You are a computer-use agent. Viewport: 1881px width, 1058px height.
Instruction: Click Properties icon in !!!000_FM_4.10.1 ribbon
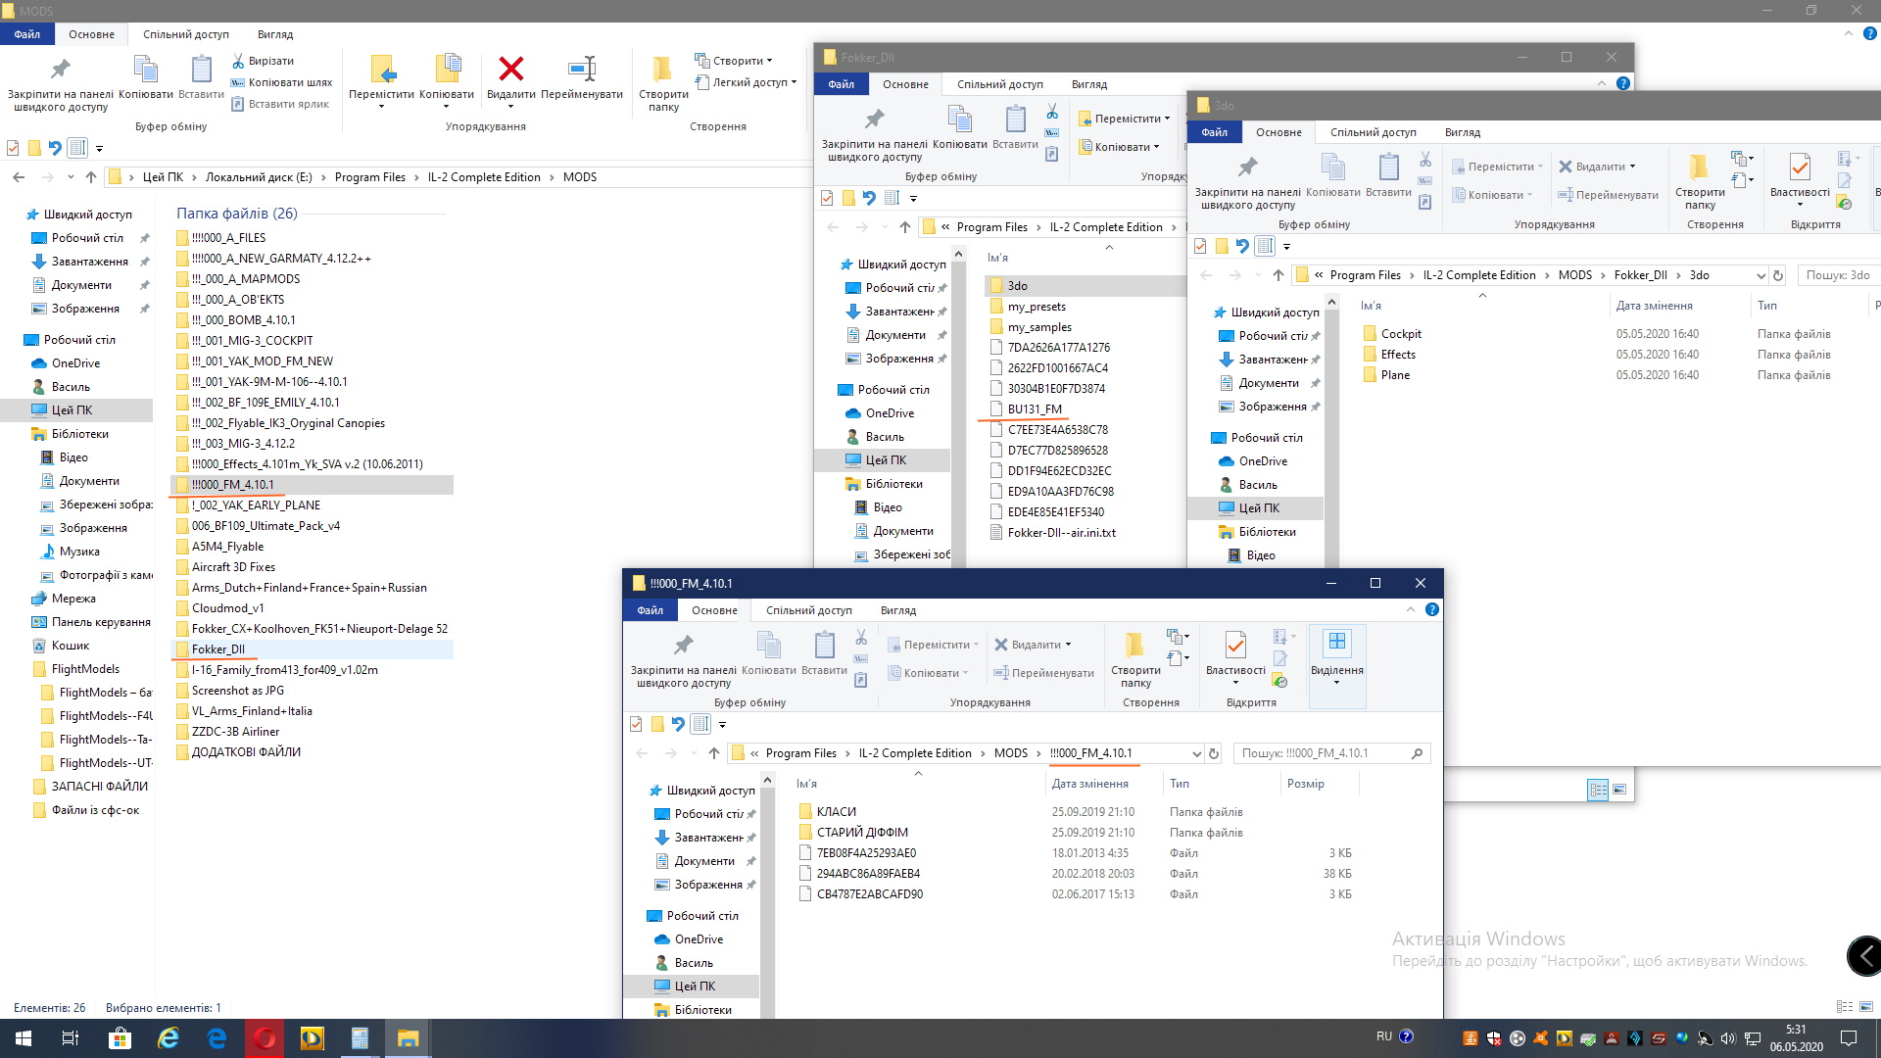[1235, 646]
